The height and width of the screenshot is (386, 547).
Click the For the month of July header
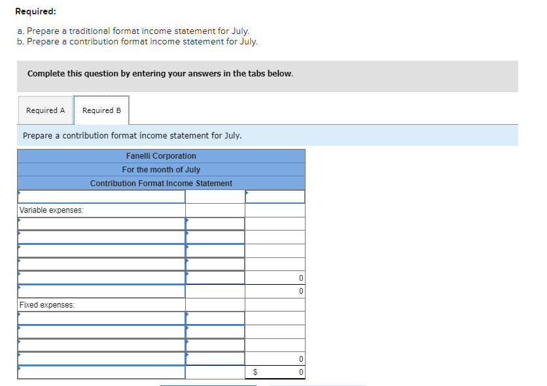coord(161,170)
